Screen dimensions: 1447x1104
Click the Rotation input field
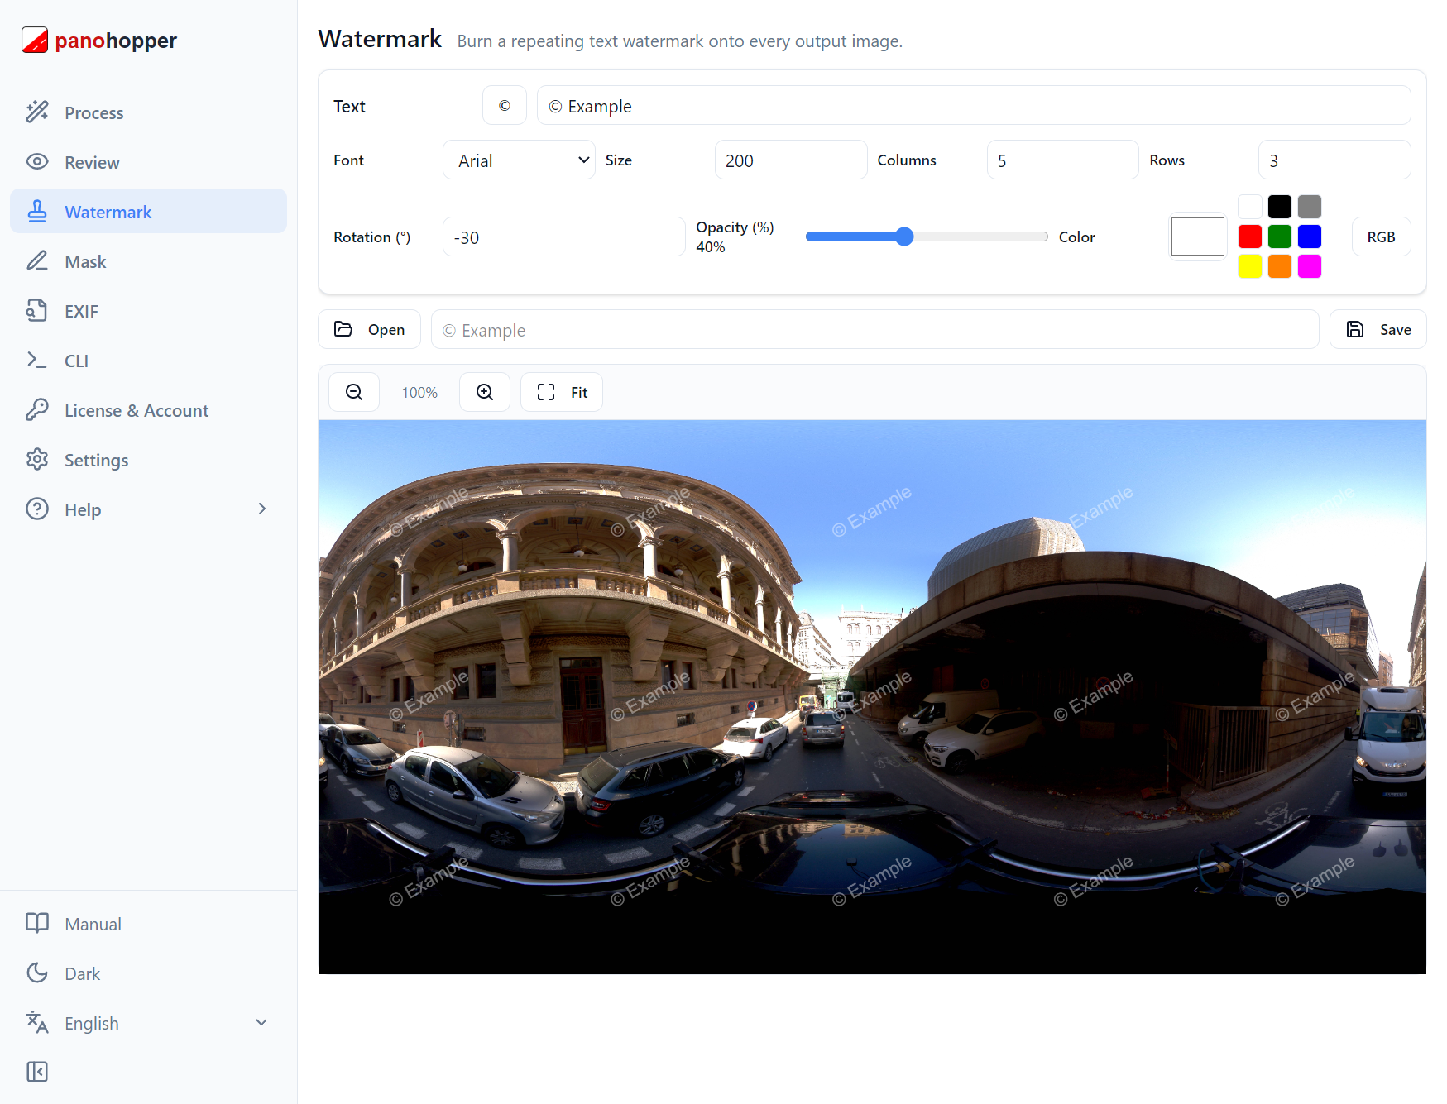(x=563, y=237)
